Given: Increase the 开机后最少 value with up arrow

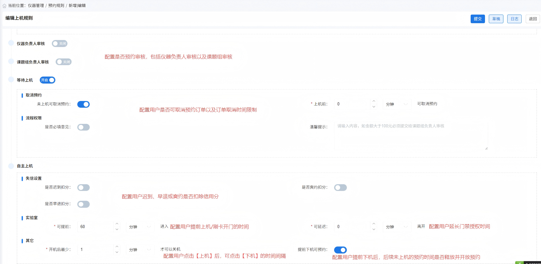Looking at the screenshot, I should pyautogui.click(x=117, y=247).
